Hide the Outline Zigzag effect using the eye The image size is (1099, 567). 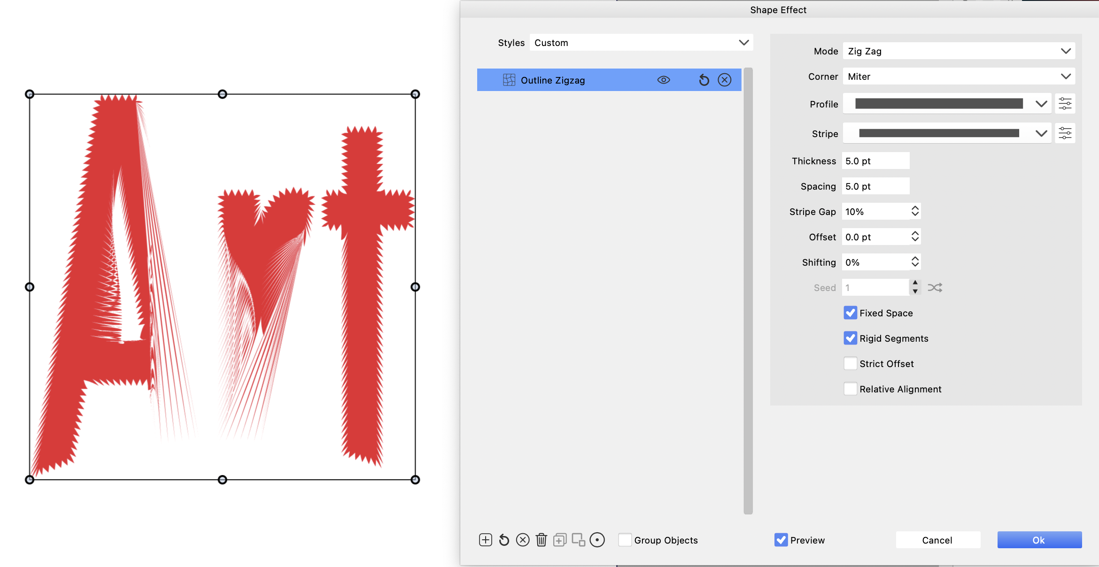tap(663, 80)
